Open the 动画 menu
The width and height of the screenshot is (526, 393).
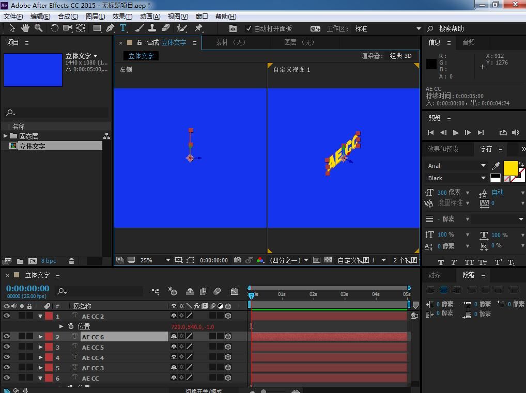[150, 17]
